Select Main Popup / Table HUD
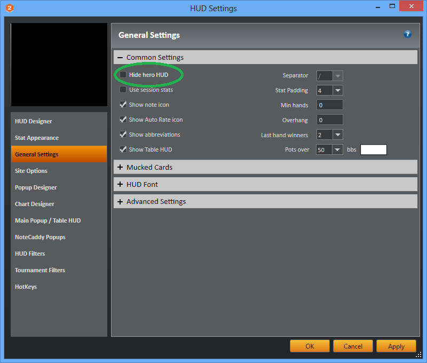This screenshot has height=363, width=427. click(x=59, y=220)
